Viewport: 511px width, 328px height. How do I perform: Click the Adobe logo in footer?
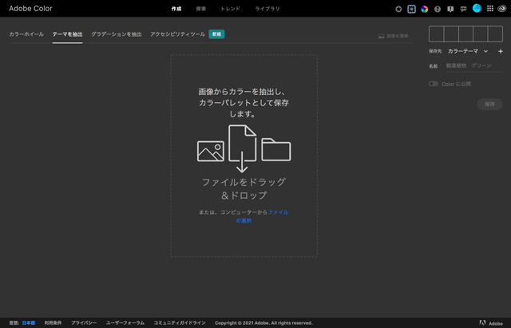pos(491,323)
